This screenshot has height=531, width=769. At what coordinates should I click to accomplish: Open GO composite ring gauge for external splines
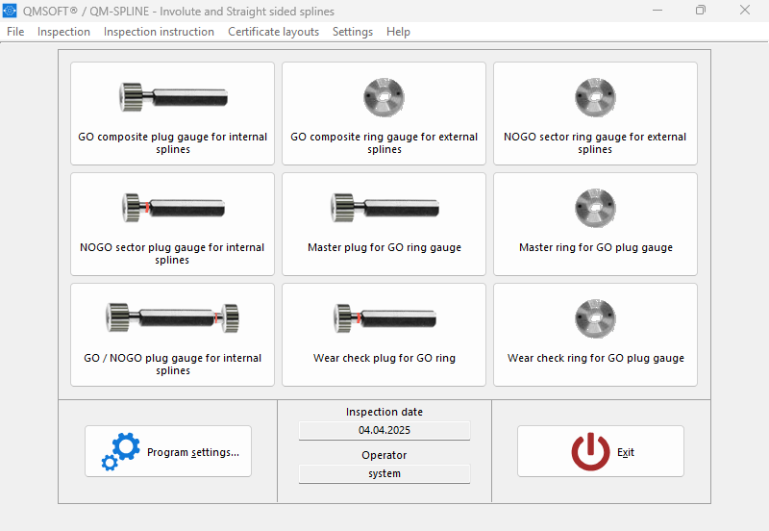tap(384, 114)
